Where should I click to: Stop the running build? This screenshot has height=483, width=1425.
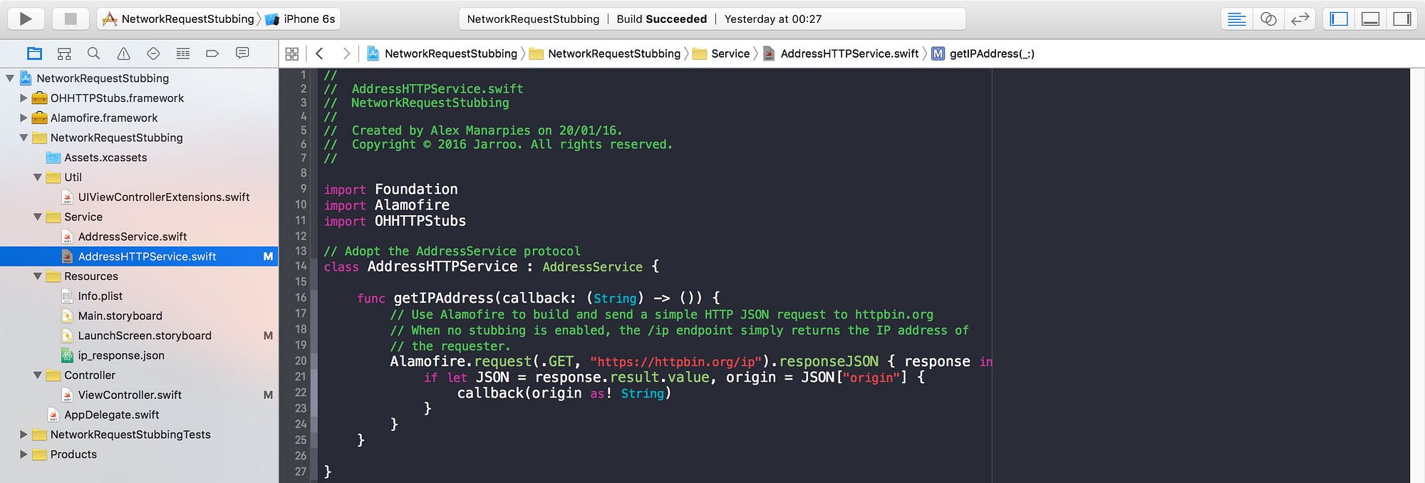tap(71, 19)
